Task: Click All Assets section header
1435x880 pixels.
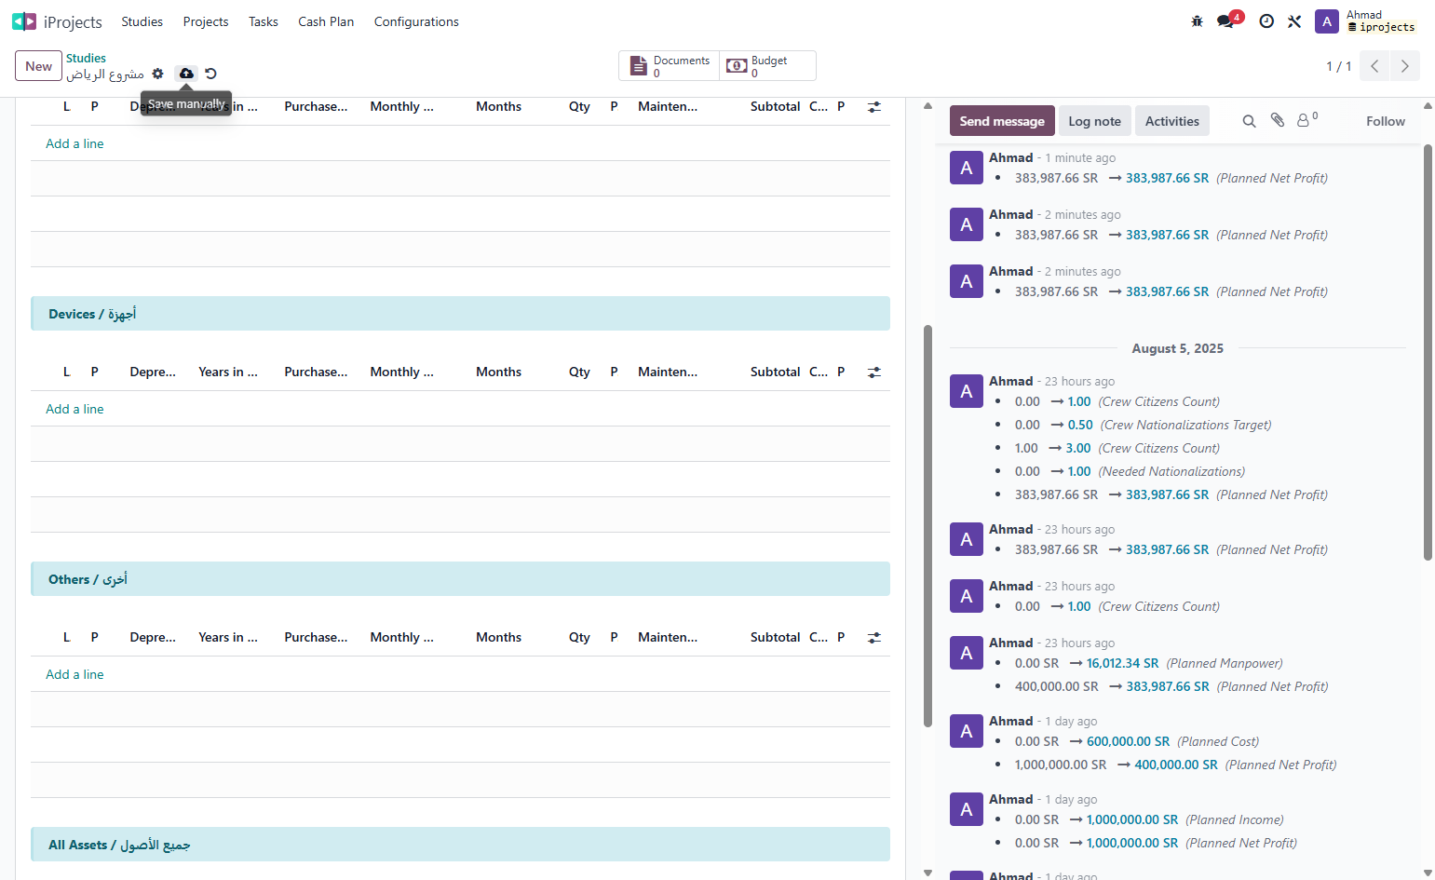Action: tap(460, 845)
